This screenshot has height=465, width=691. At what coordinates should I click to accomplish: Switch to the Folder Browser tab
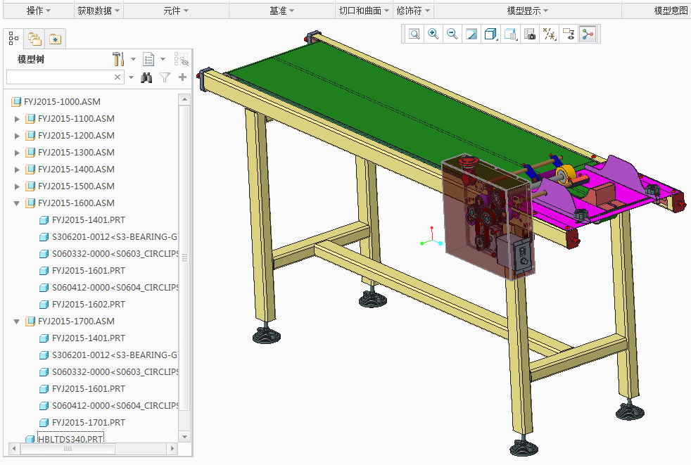34,39
